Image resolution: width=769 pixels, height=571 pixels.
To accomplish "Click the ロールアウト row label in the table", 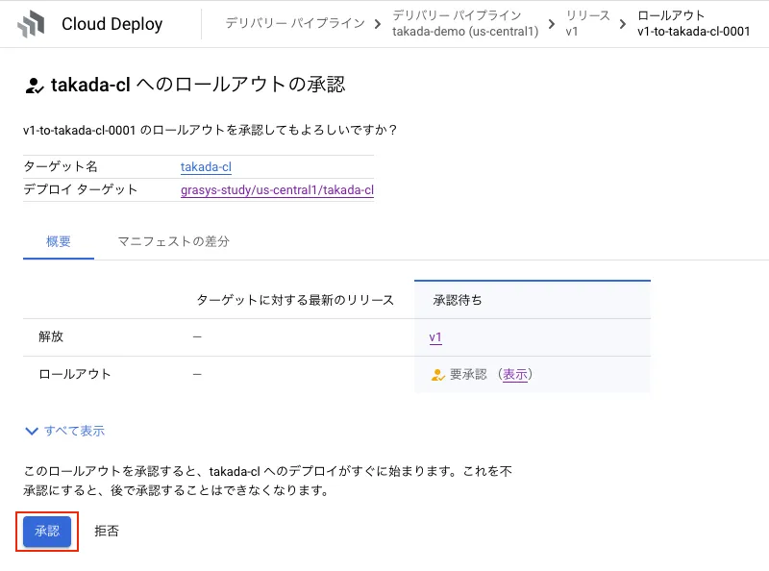I will pyautogui.click(x=75, y=374).
